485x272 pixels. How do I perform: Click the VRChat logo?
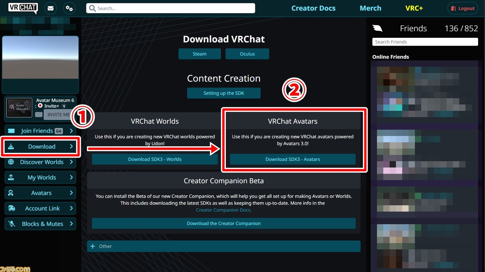tap(23, 7)
